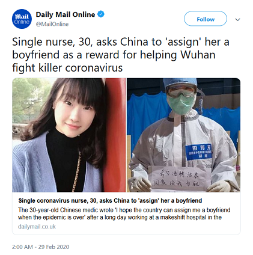Click the green surgical mask in the photo
253x255 pixels.
[x=181, y=104]
